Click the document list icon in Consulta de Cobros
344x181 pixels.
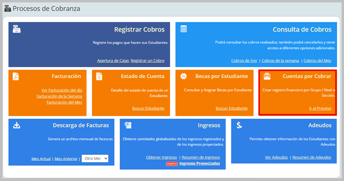coord(184,29)
